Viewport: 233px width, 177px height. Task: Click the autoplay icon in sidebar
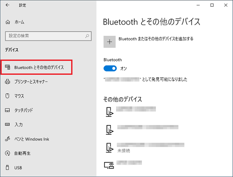8,153
